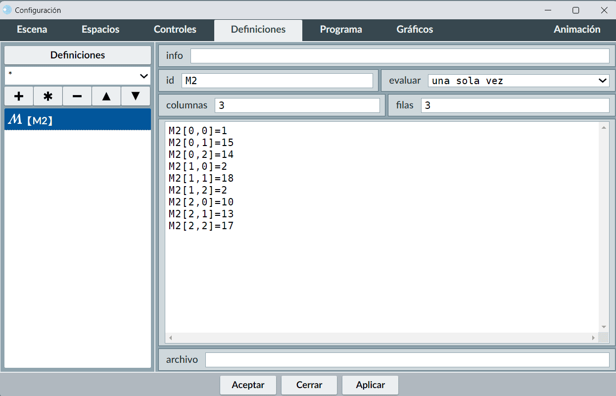
Task: Move definition down with the down arrow
Action: (x=136, y=96)
